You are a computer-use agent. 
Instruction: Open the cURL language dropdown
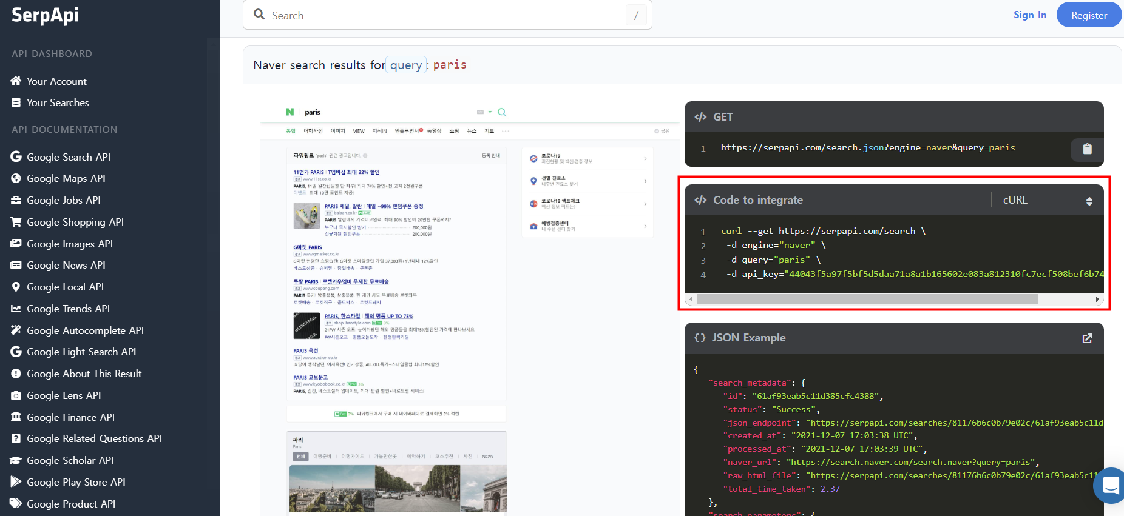click(1047, 200)
